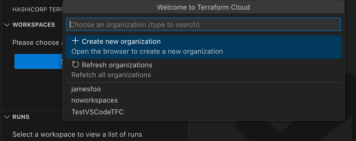Viewport: 356px width, 141px height.
Task: Click 'Select a workspace to view a list of runs'
Action: pyautogui.click(x=77, y=134)
